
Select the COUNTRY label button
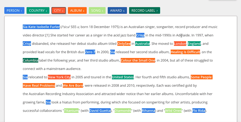point(38,10)
